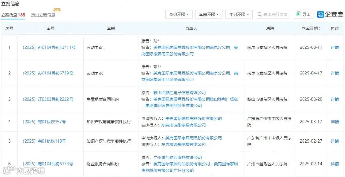This screenshot has height=177, width=345.
Task: Open case (2025)粤01执恢157号
Action: pos(44,122)
